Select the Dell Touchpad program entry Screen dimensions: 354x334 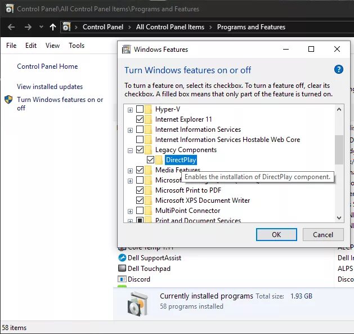pyautogui.click(x=149, y=269)
